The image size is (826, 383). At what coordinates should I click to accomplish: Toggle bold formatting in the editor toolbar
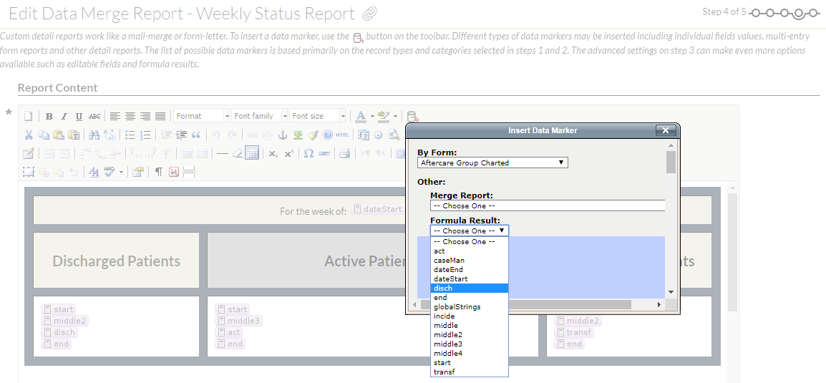pyautogui.click(x=49, y=116)
